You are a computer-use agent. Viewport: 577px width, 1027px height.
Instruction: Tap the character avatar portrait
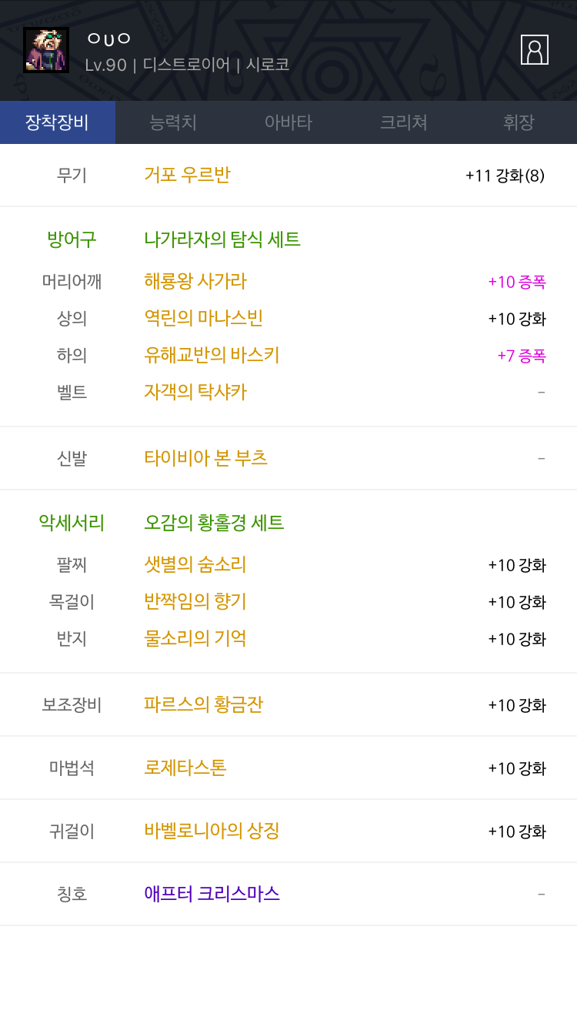[46, 50]
